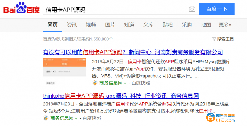Click the orange app screenshot thumbnail
This screenshot has width=247, height=126.
click(65, 72)
